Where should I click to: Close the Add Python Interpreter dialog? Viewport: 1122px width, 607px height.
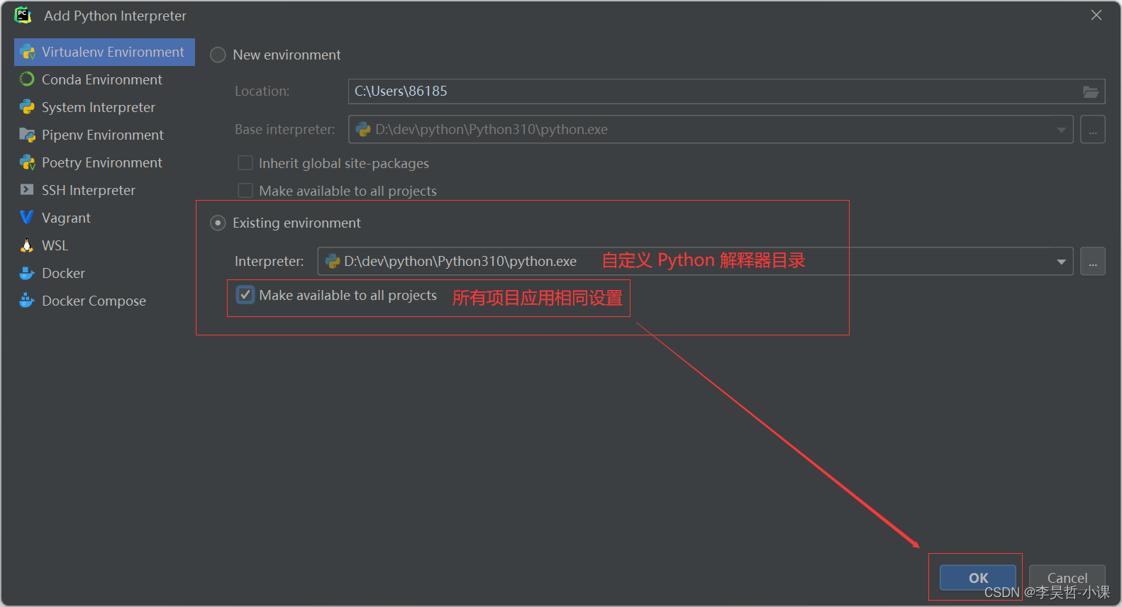pyautogui.click(x=1096, y=15)
